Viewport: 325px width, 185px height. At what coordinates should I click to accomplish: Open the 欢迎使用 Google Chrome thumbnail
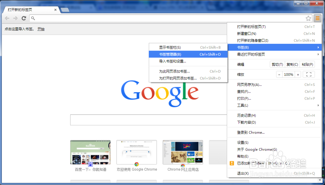pyautogui.click(x=136, y=152)
